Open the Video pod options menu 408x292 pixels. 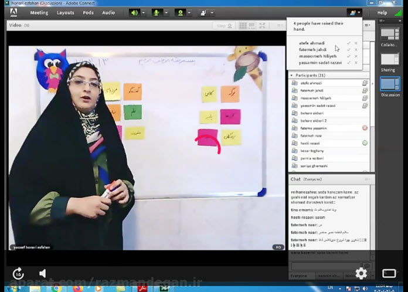280,25
